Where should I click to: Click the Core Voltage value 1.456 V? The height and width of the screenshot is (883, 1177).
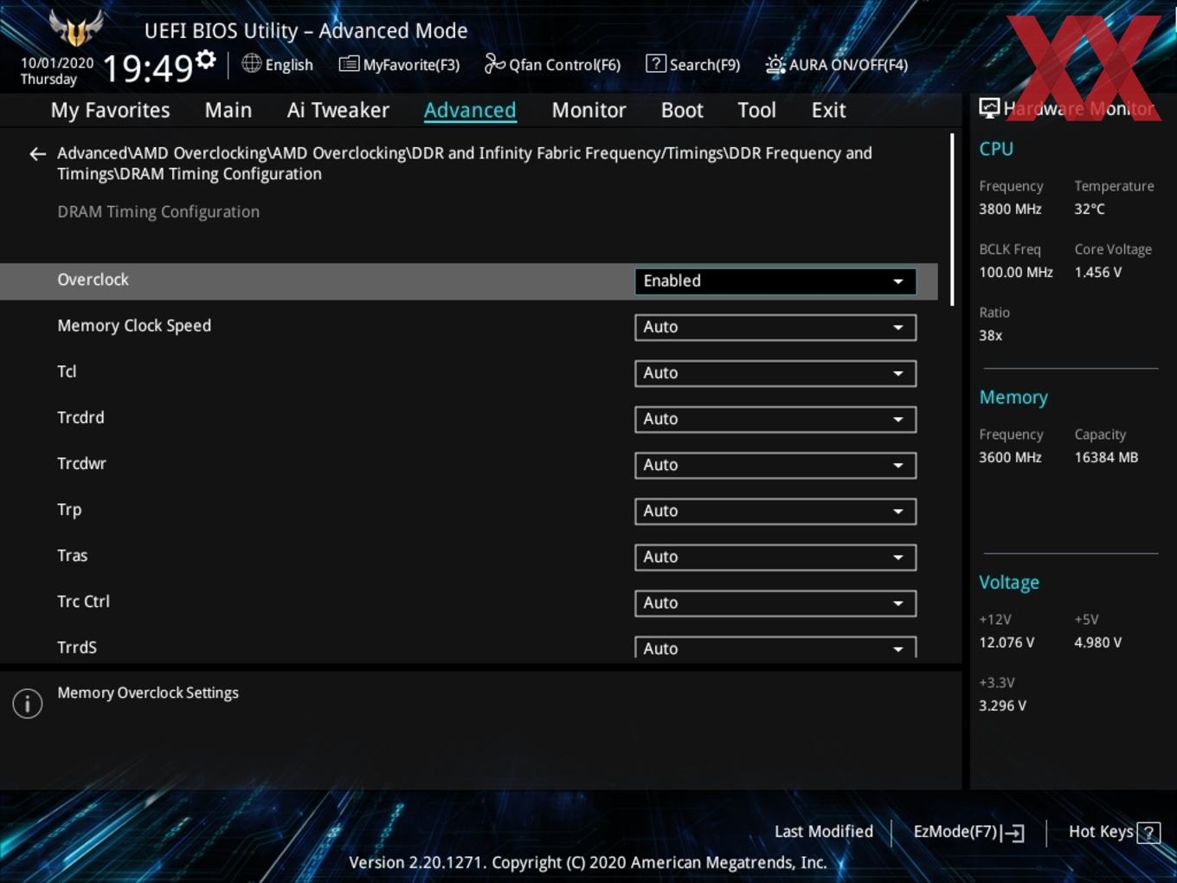click(x=1097, y=272)
